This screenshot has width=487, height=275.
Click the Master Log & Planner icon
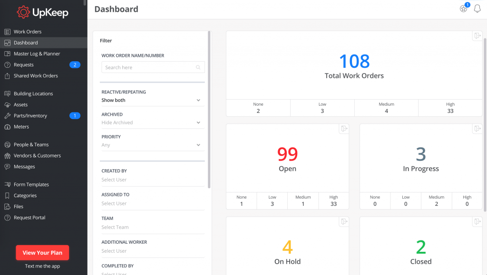7,54
